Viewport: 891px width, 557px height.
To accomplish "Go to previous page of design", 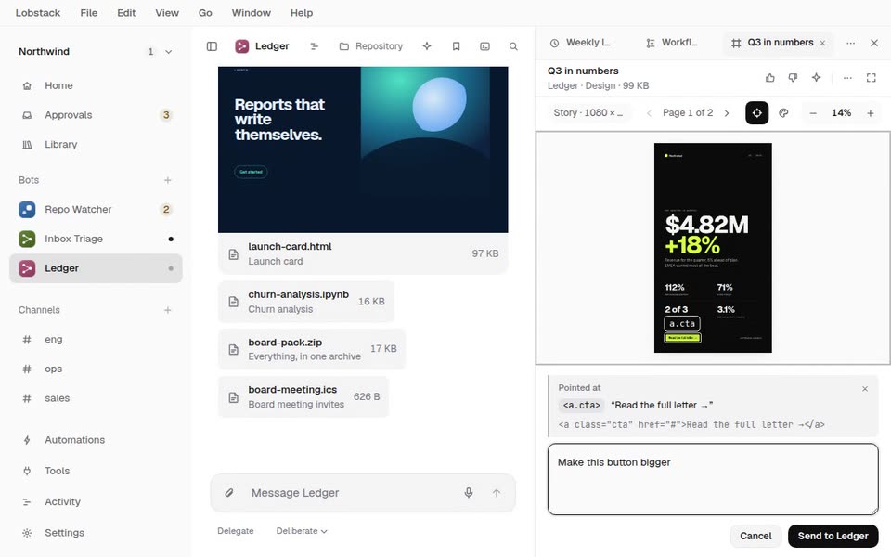I will 649,113.
